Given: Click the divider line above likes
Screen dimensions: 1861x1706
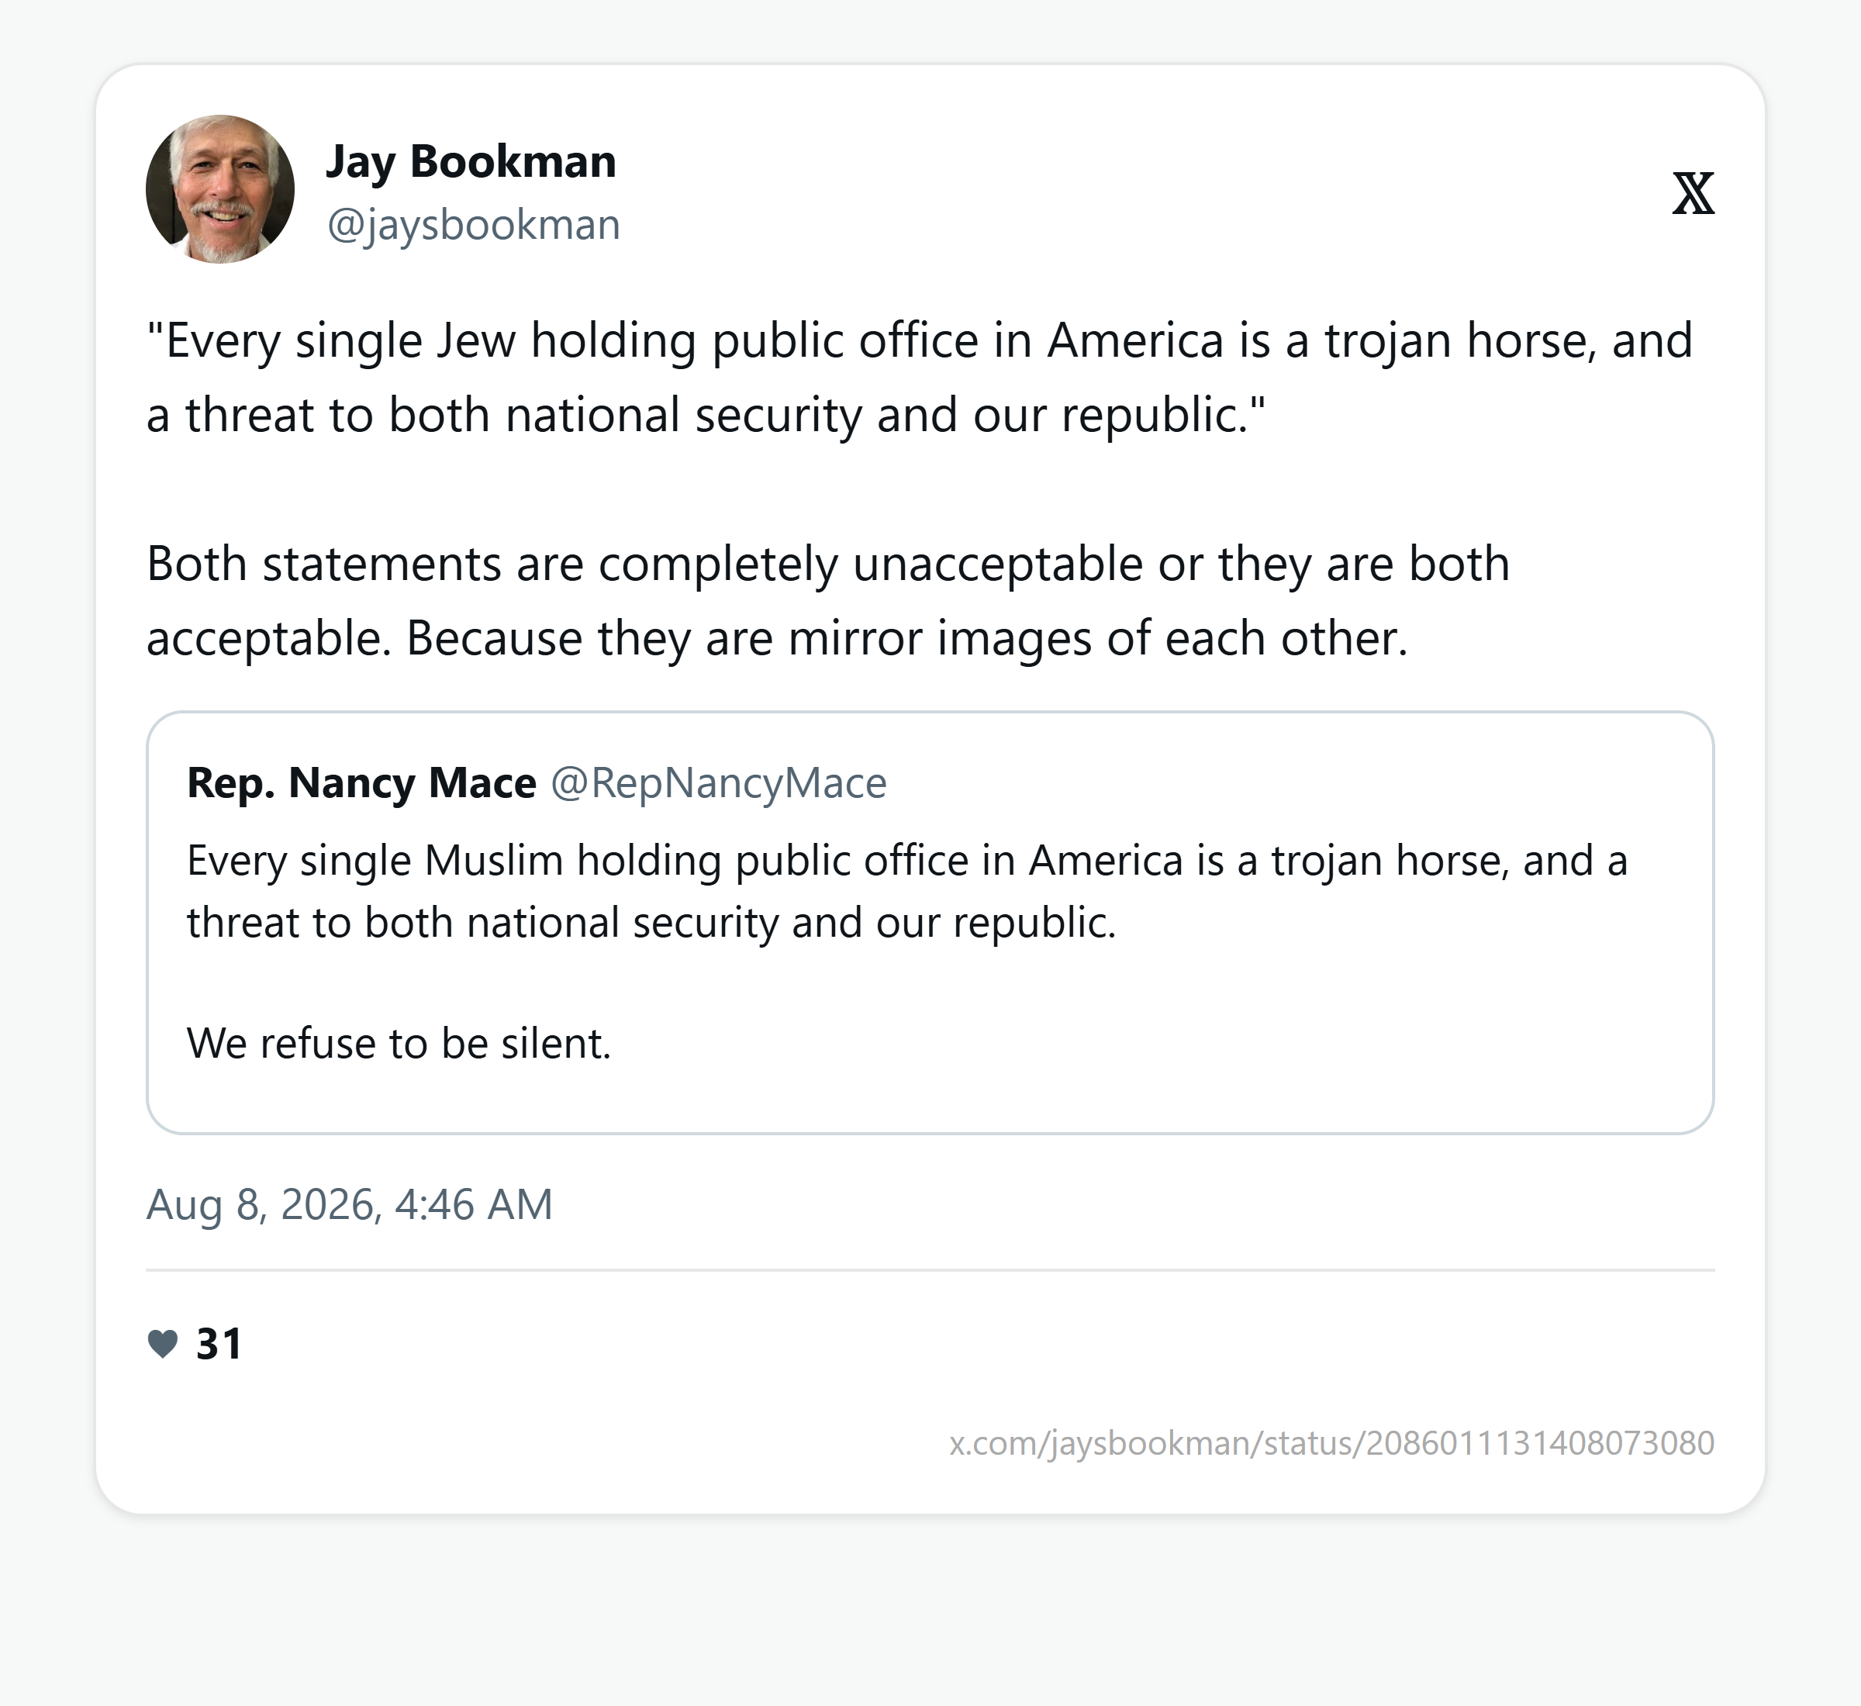Looking at the screenshot, I should point(930,1270).
